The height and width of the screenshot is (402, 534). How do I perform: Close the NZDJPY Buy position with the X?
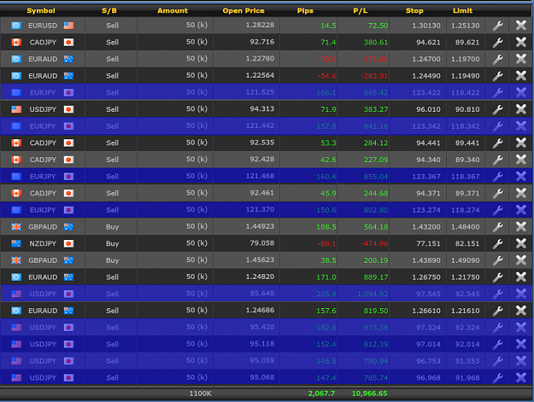pyautogui.click(x=520, y=243)
